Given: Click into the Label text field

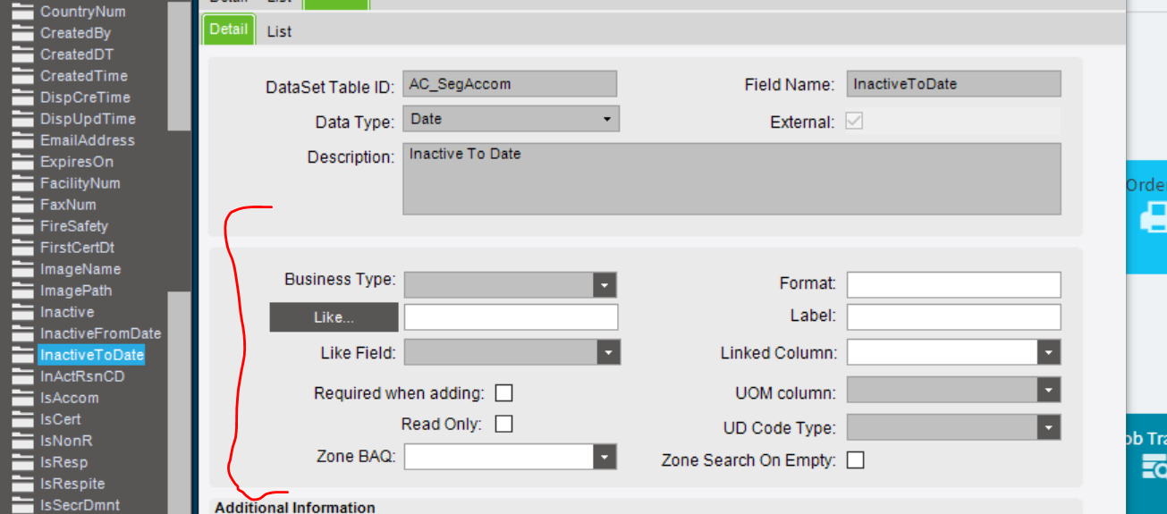Looking at the screenshot, I should pyautogui.click(x=953, y=316).
